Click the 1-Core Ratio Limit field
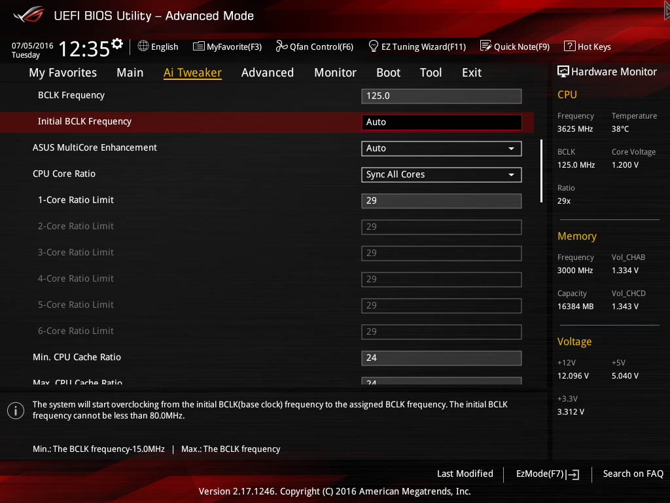Image resolution: width=670 pixels, height=503 pixels. [442, 200]
